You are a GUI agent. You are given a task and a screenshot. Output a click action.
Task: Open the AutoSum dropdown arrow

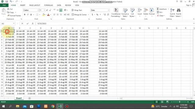coord(168,9)
